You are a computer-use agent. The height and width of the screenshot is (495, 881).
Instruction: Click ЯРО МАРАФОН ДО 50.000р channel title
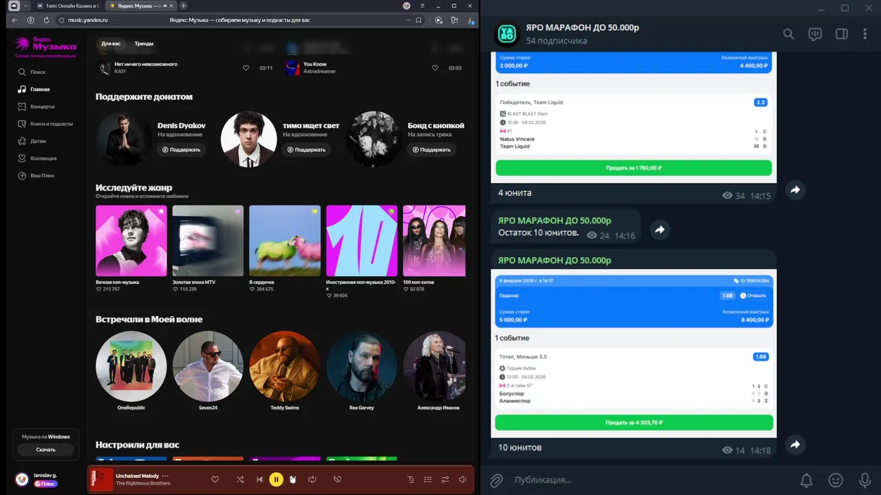click(x=582, y=27)
